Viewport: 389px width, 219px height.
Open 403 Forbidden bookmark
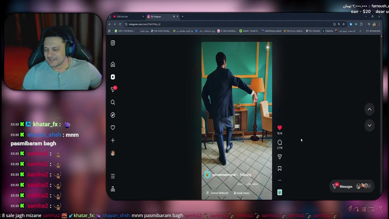313,31
